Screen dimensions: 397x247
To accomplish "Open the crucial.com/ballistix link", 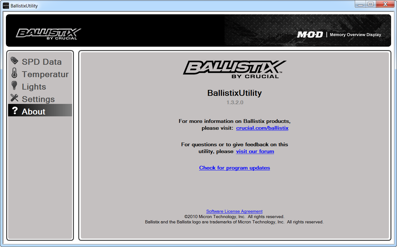I will tap(262, 128).
